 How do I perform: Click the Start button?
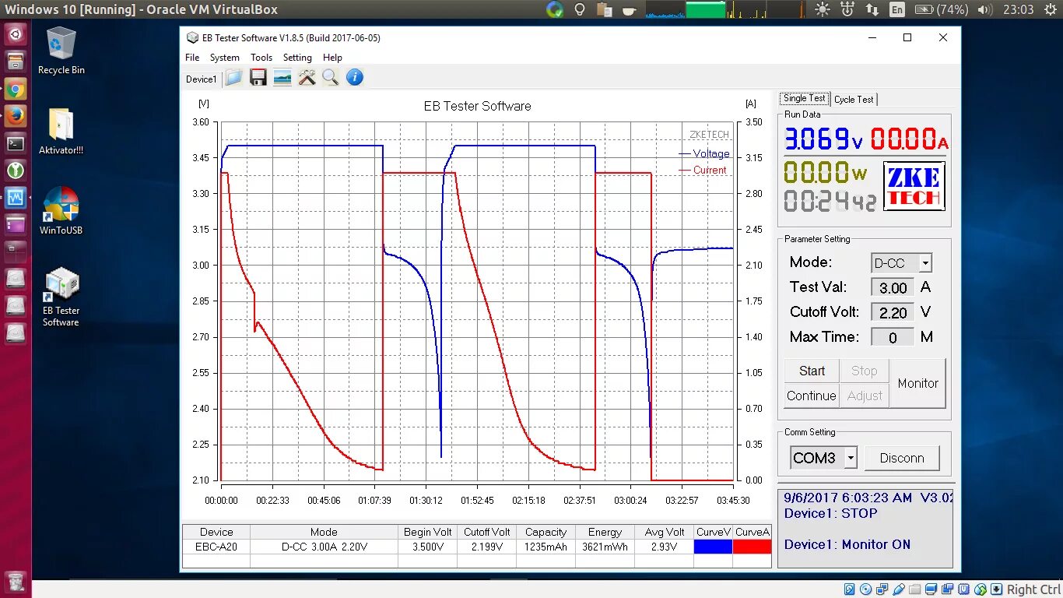pyautogui.click(x=812, y=371)
